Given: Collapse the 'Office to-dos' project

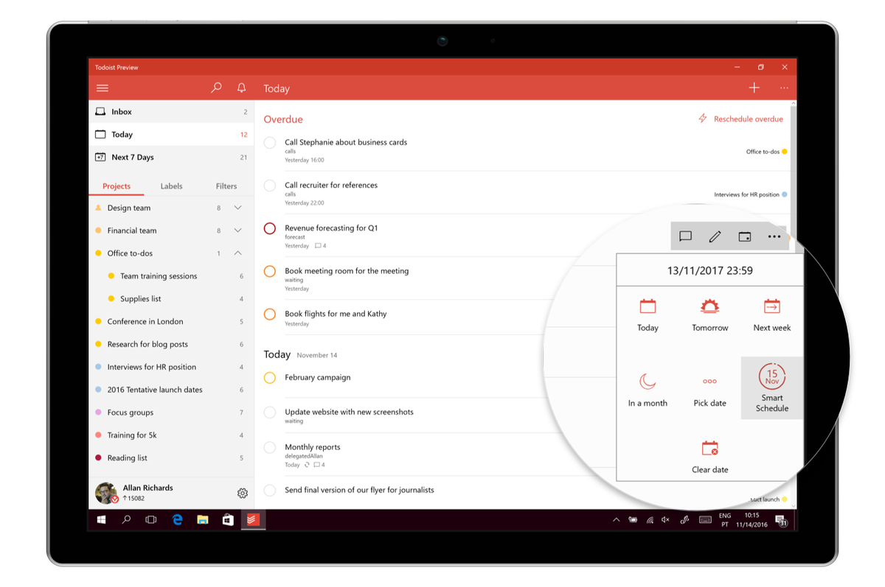Looking at the screenshot, I should [237, 253].
